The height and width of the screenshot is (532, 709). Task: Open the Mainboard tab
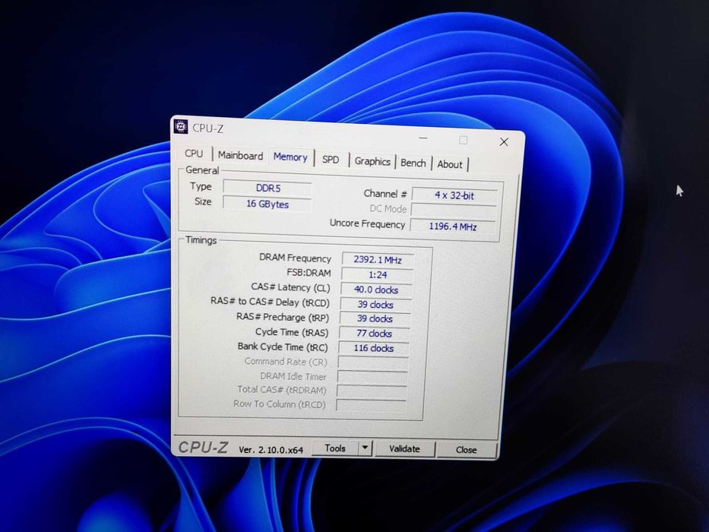click(x=240, y=156)
